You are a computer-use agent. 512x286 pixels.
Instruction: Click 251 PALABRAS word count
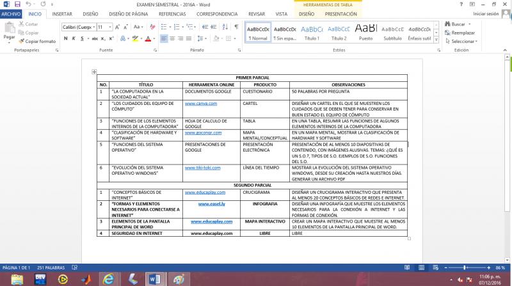(51, 267)
